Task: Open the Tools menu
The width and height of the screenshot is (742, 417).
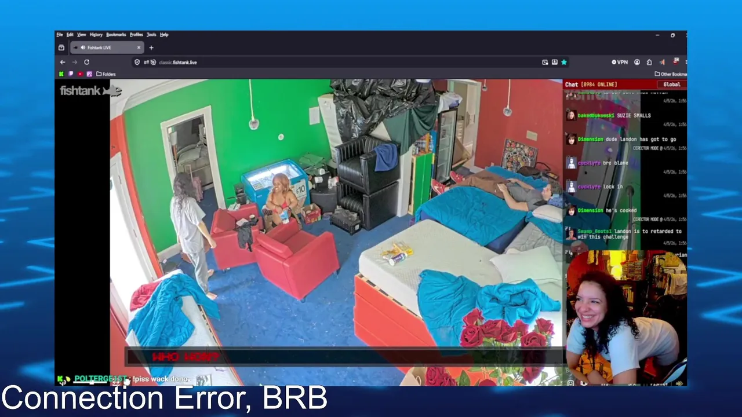Action: point(151,35)
